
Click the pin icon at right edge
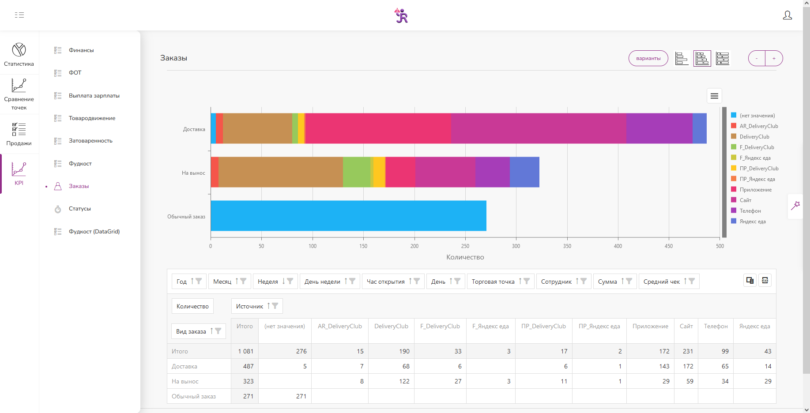coord(795,206)
